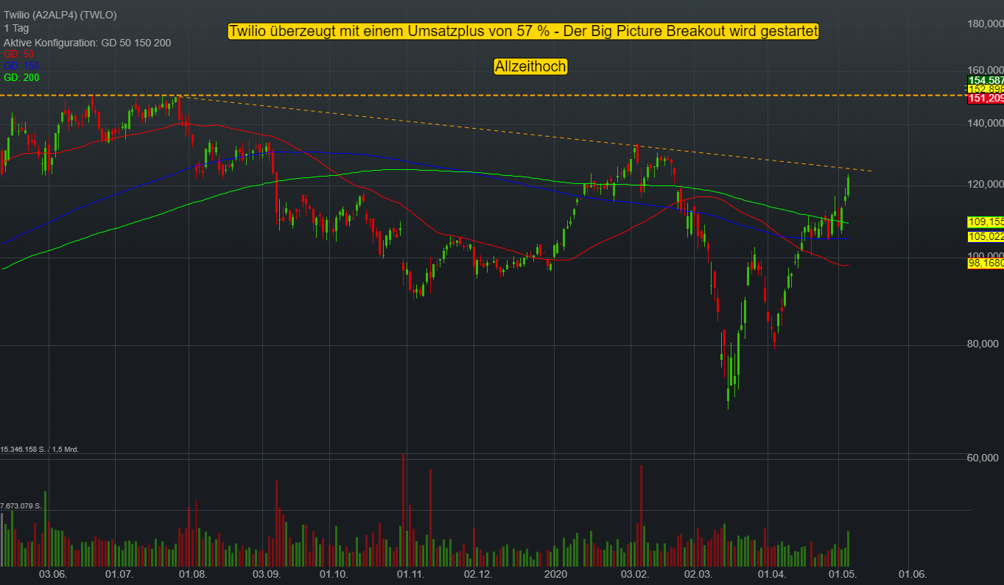The height and width of the screenshot is (585, 1004).
Task: Click 'Aktive Konfiguration: GD 50 150 200' label
Action: pos(88,43)
